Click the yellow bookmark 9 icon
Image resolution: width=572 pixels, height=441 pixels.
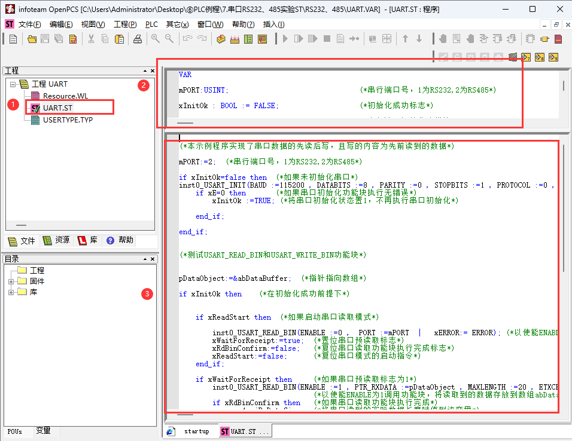553,57
